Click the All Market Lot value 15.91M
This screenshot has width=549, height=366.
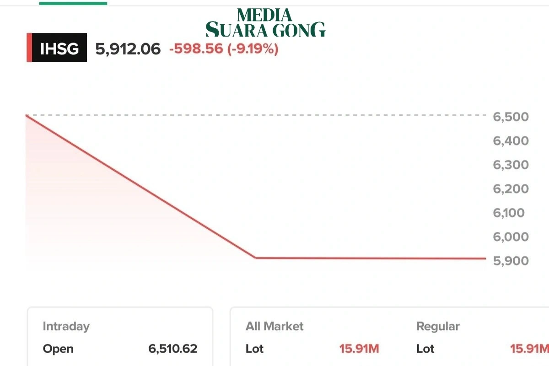click(x=359, y=349)
